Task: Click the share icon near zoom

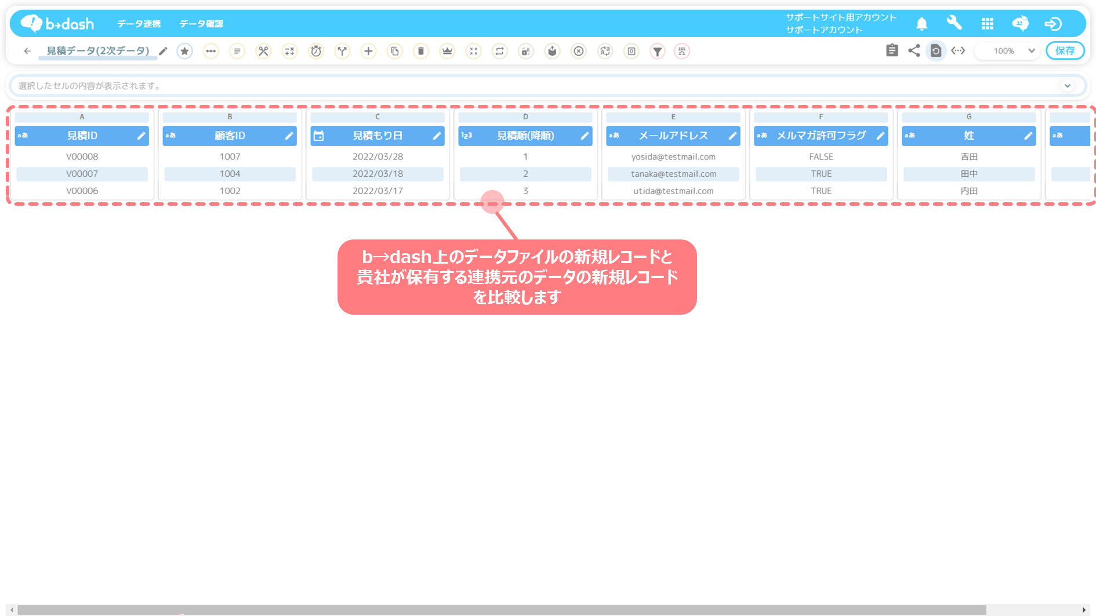Action: coord(914,51)
